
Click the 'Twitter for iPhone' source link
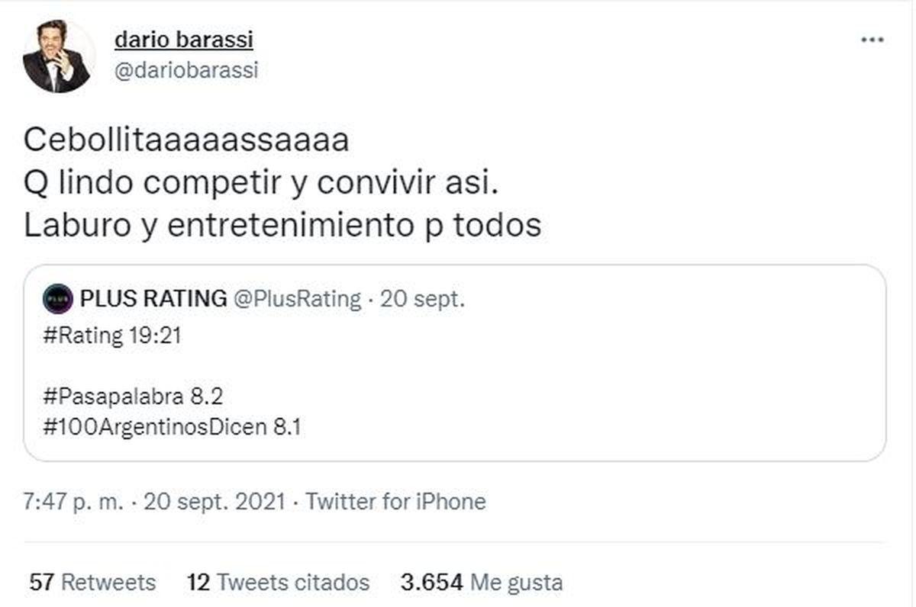coord(395,502)
